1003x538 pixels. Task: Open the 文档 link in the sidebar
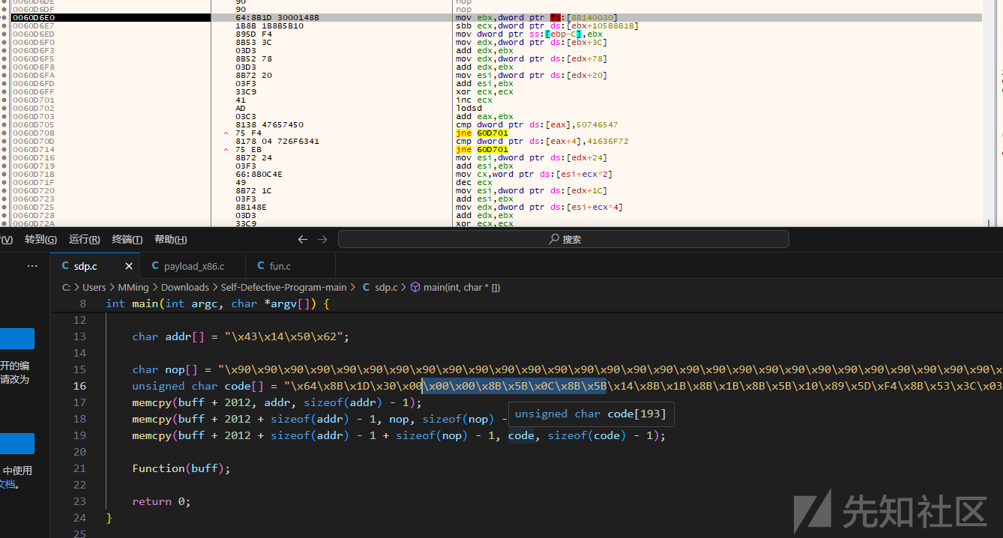(x=7, y=484)
